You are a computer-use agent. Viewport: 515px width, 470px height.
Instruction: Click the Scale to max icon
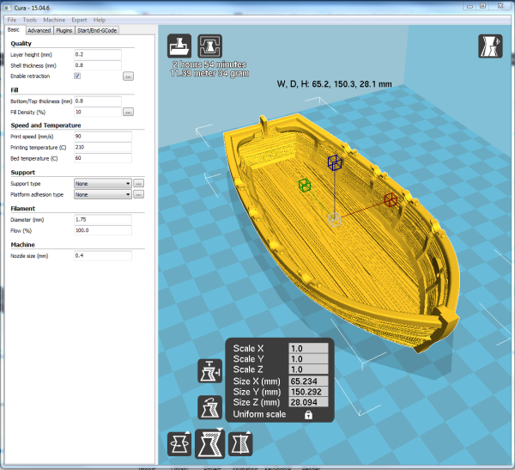(209, 372)
